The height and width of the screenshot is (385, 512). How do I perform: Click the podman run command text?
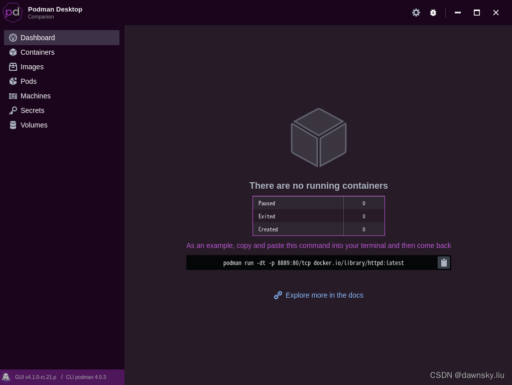coord(313,263)
